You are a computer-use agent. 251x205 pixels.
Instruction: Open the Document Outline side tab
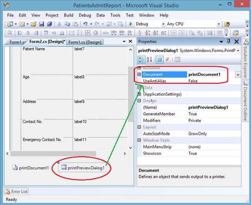click(x=245, y=101)
